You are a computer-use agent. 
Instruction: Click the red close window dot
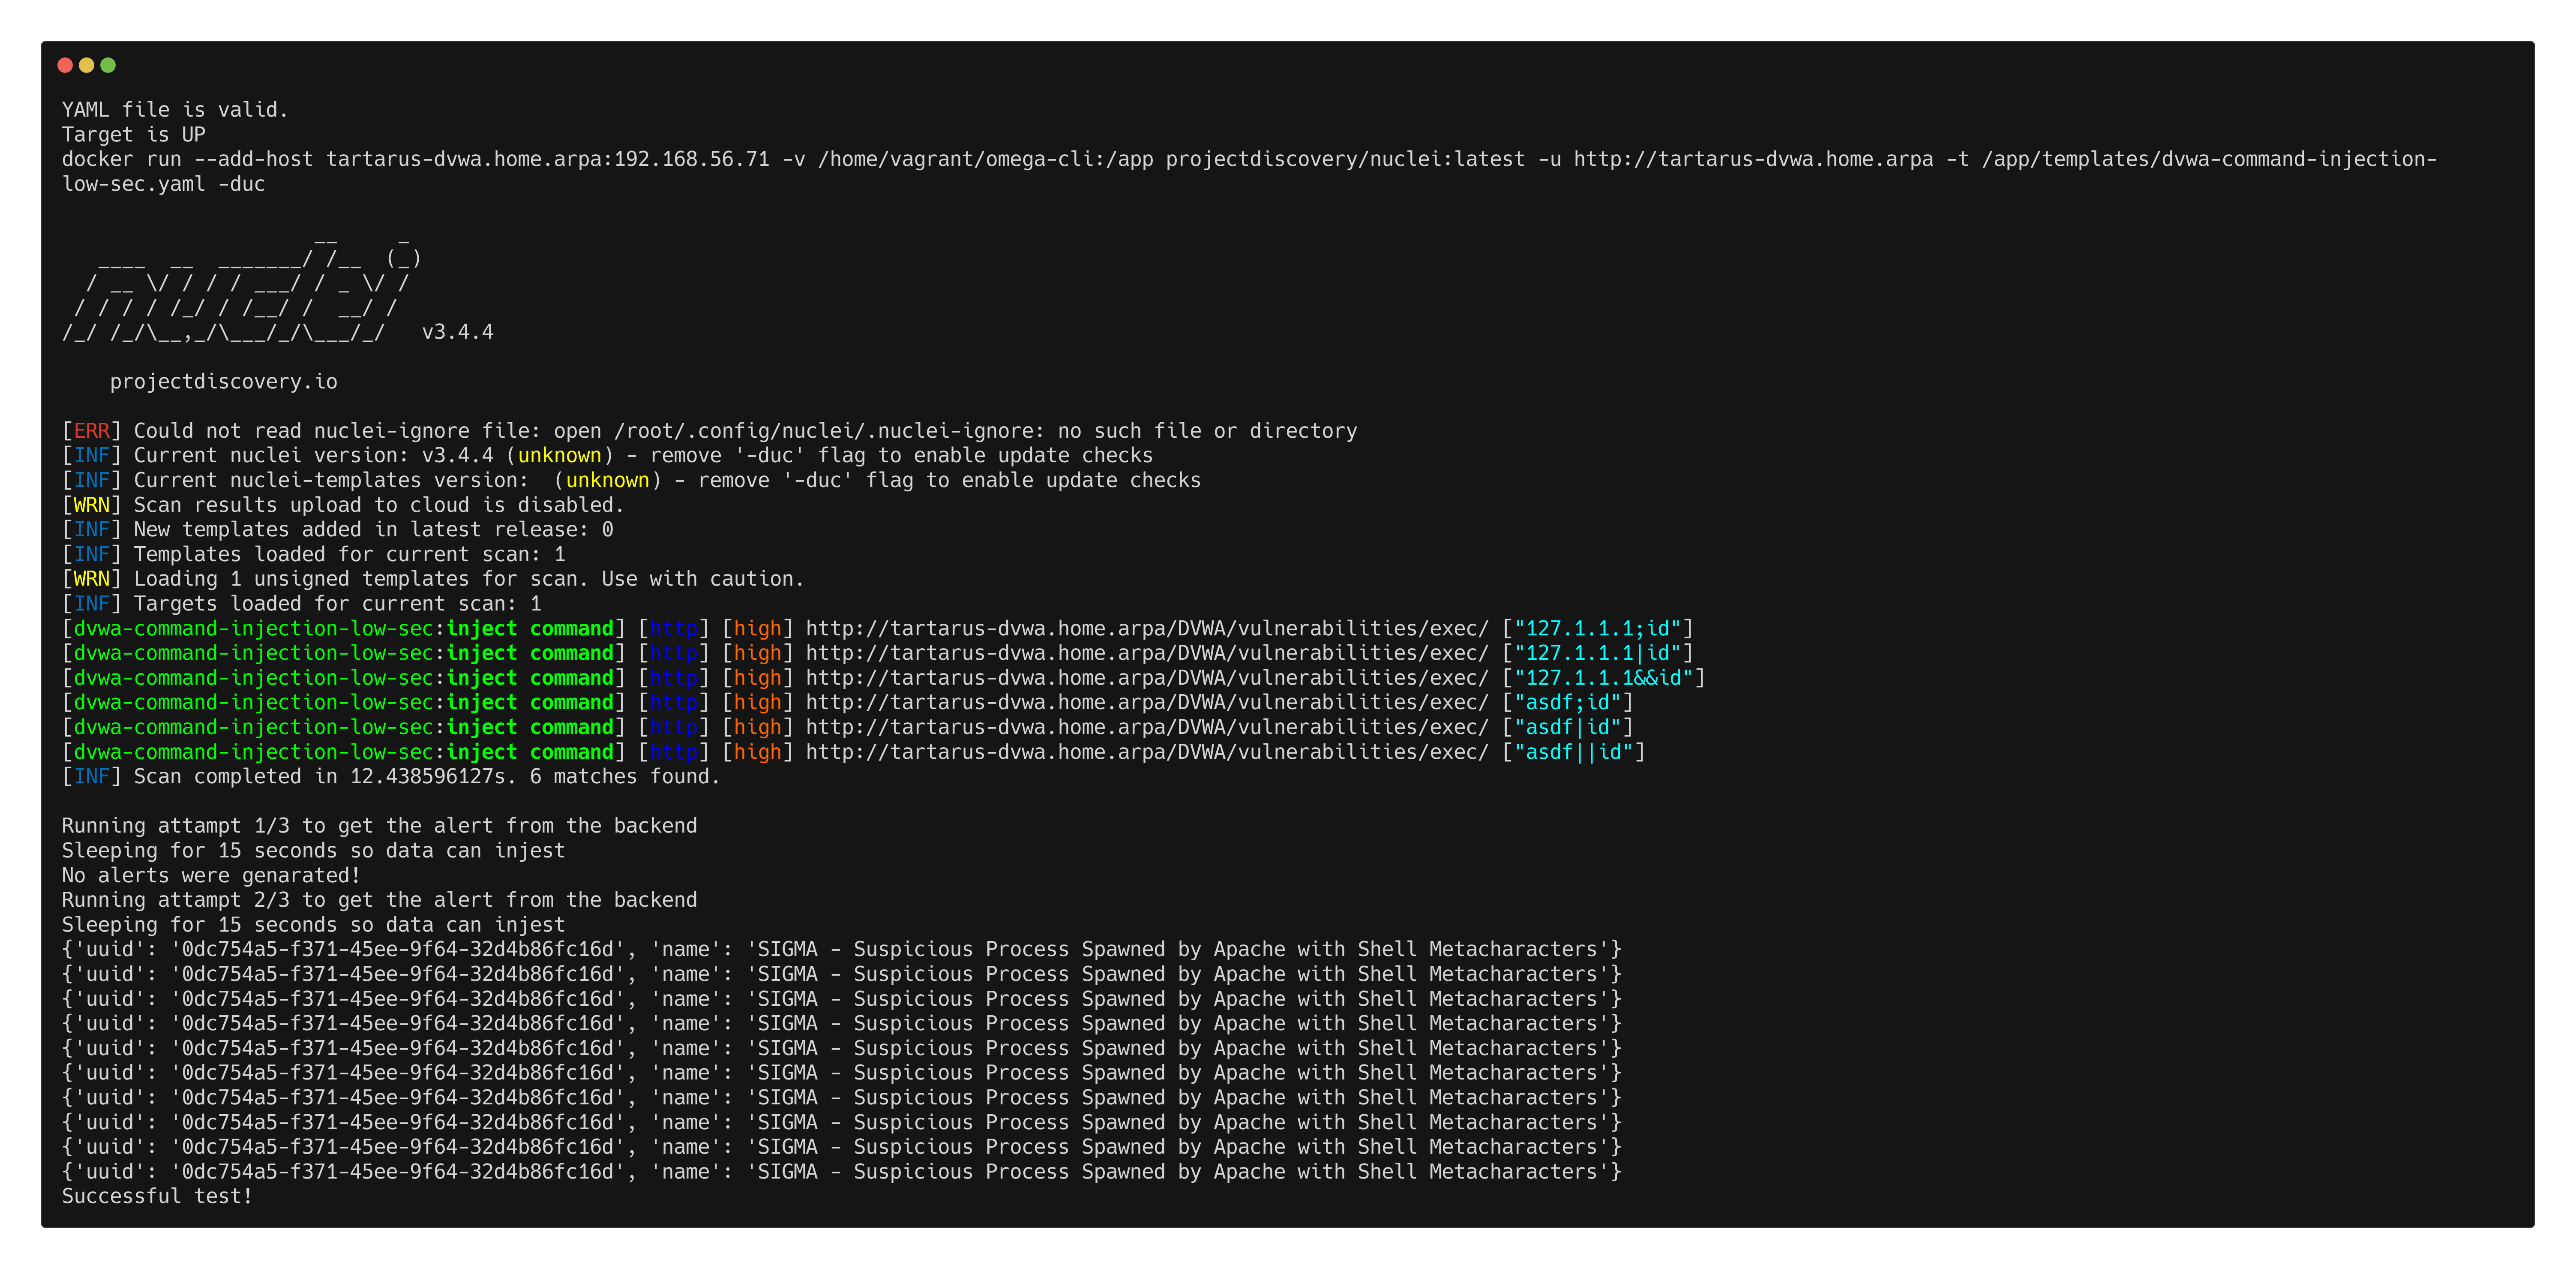click(65, 65)
